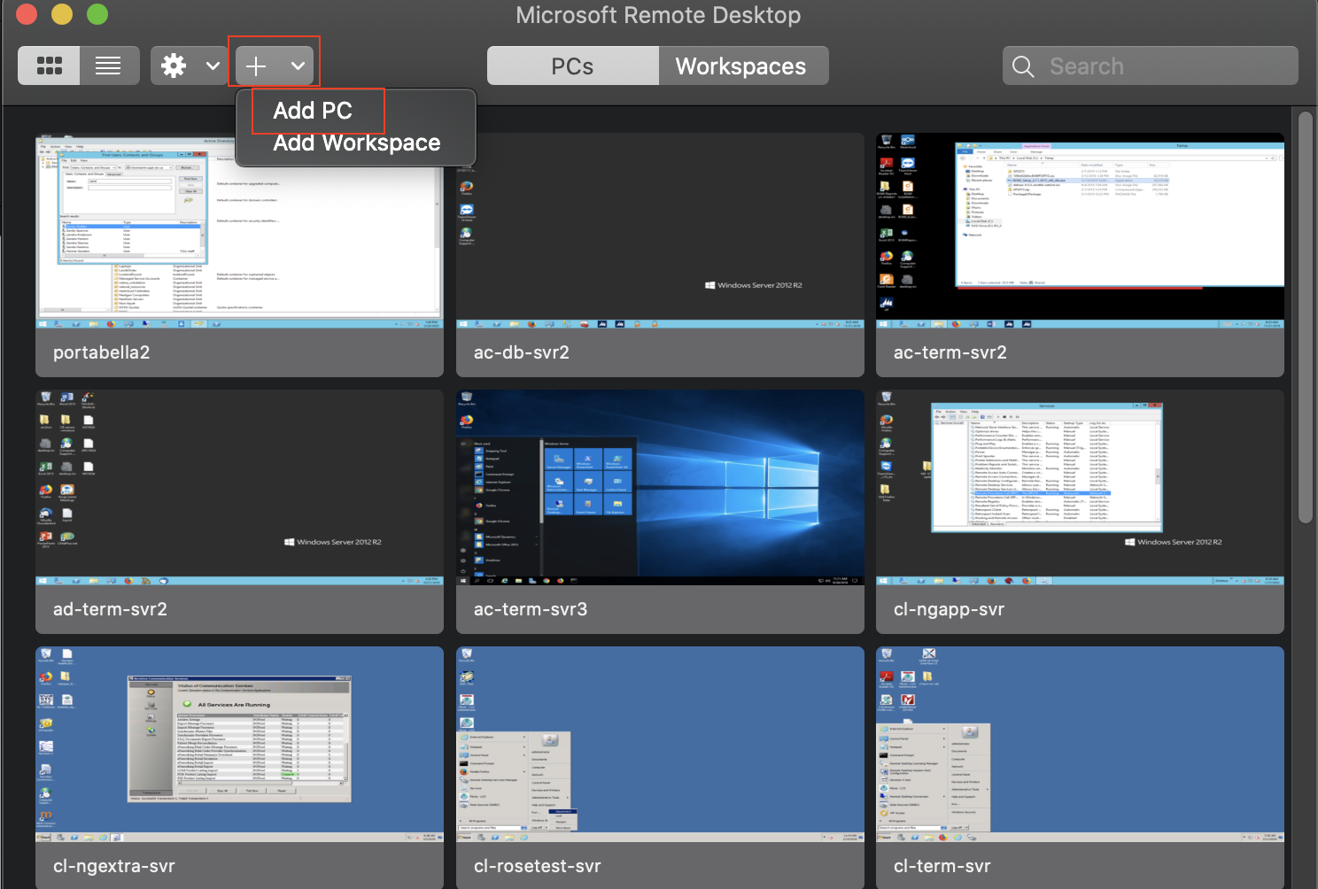This screenshot has width=1318, height=889.
Task: Open the portabella2 thumbnail
Action: click(239, 232)
